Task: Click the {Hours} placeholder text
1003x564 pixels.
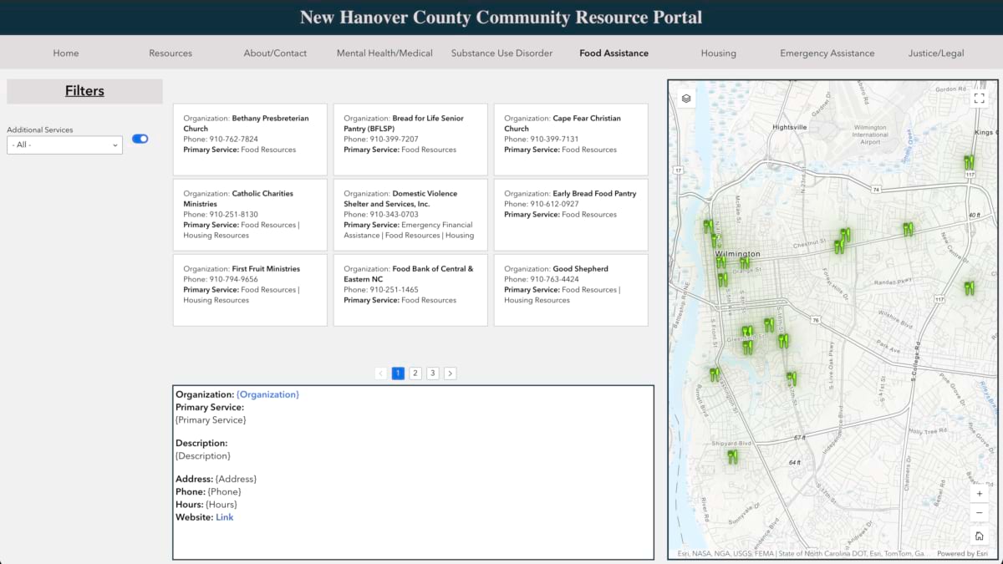Action: coord(222,505)
